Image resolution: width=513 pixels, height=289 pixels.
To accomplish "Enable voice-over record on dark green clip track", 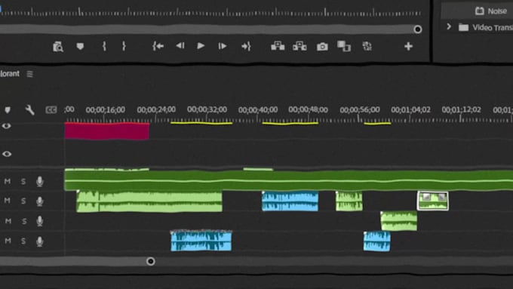I will (39, 181).
